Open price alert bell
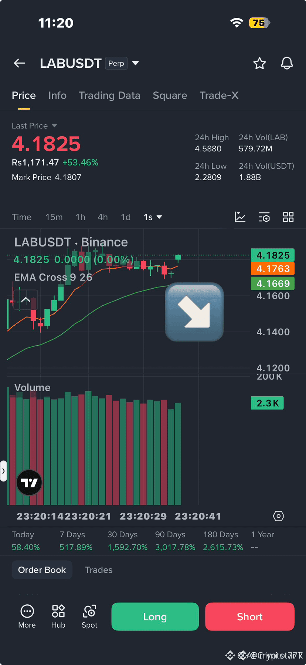306x665 pixels. point(287,63)
